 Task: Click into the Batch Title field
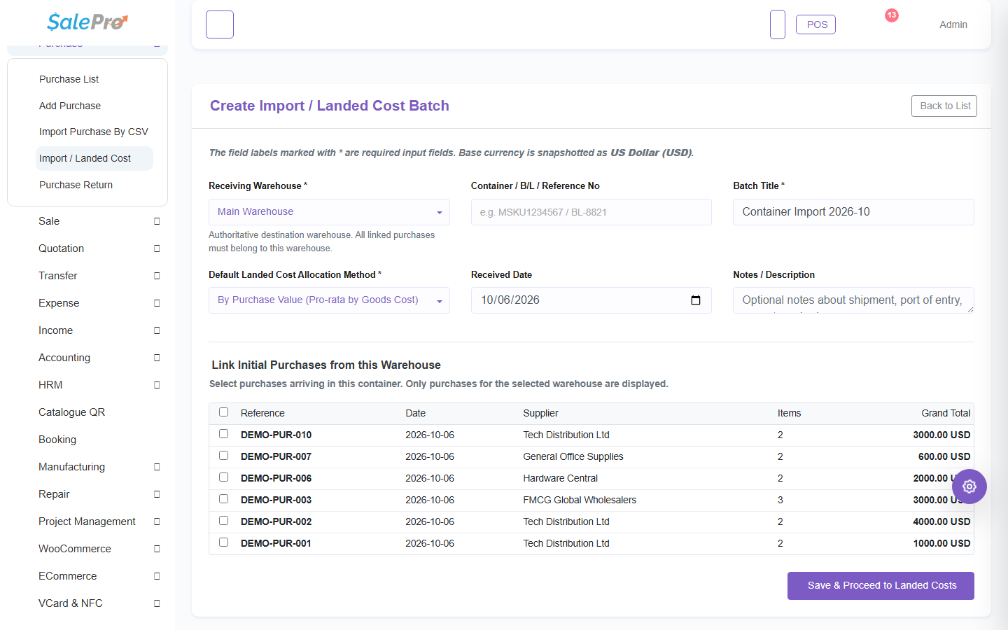[x=853, y=212]
